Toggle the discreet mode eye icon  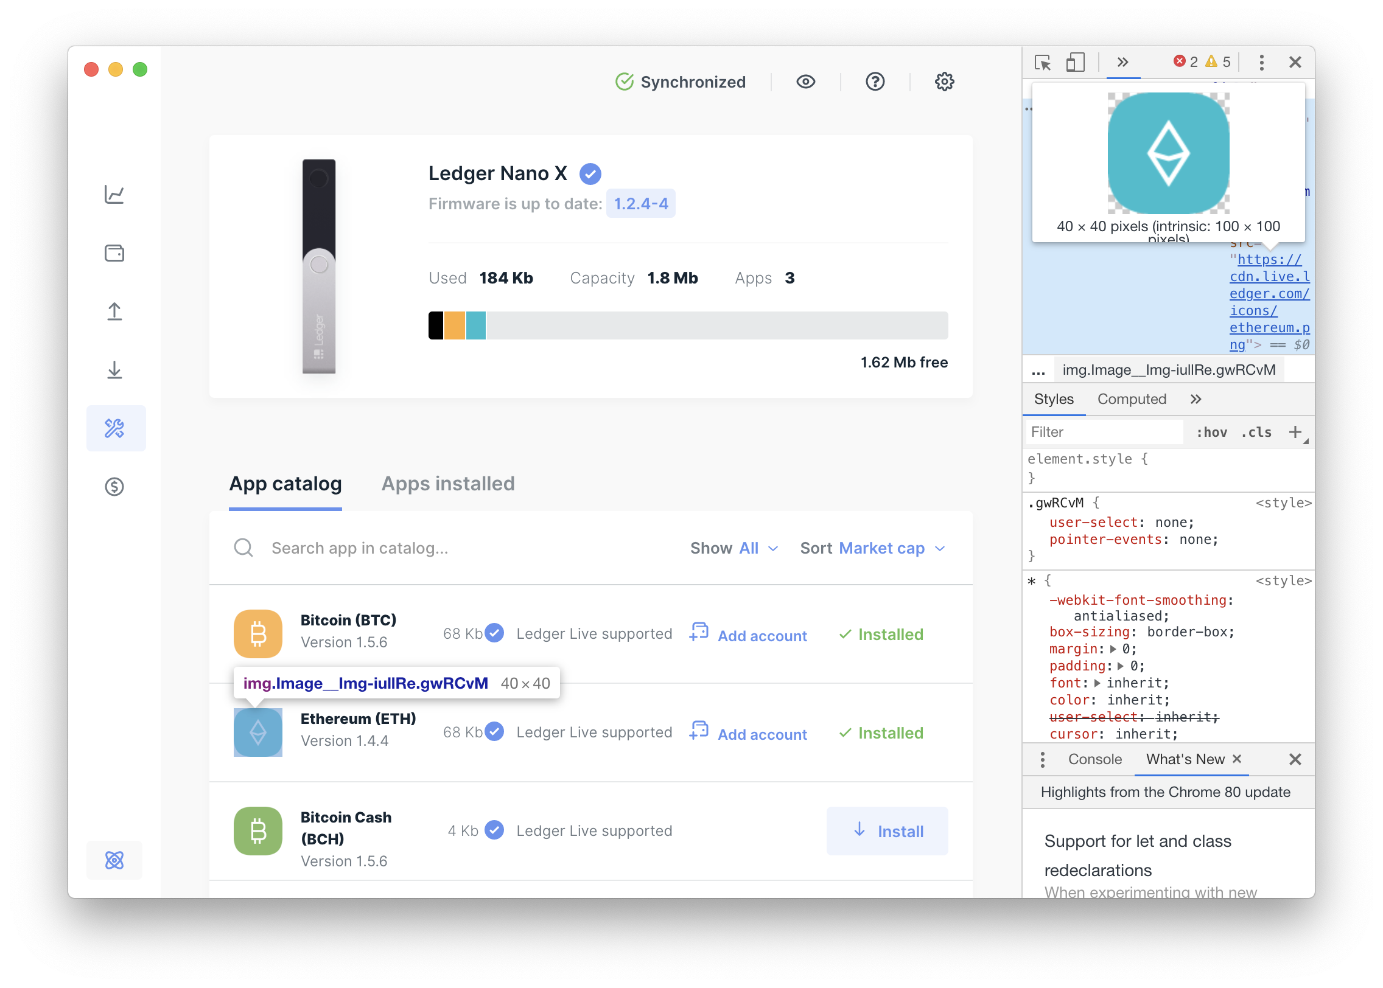[805, 82]
